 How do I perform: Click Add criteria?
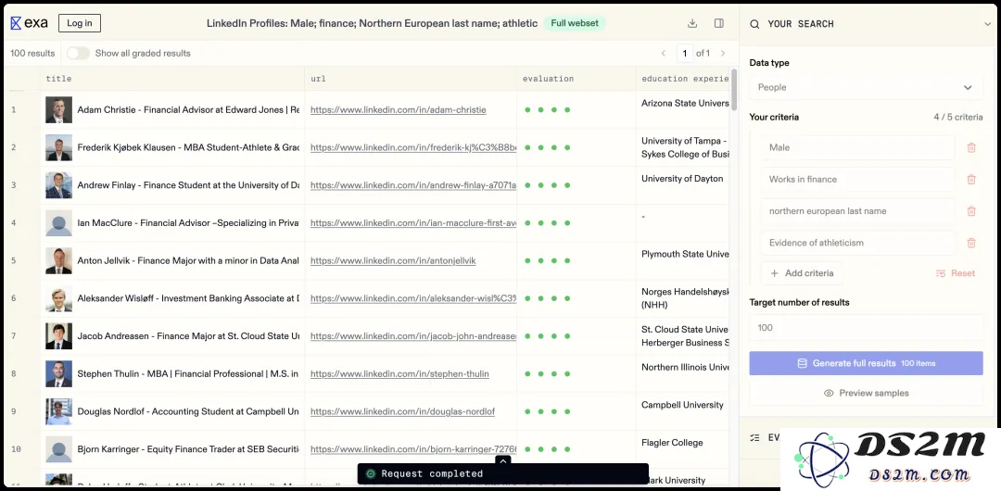(x=802, y=273)
